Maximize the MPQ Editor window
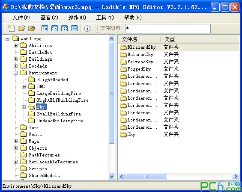The height and width of the screenshot is (192, 242). pos(225,7)
